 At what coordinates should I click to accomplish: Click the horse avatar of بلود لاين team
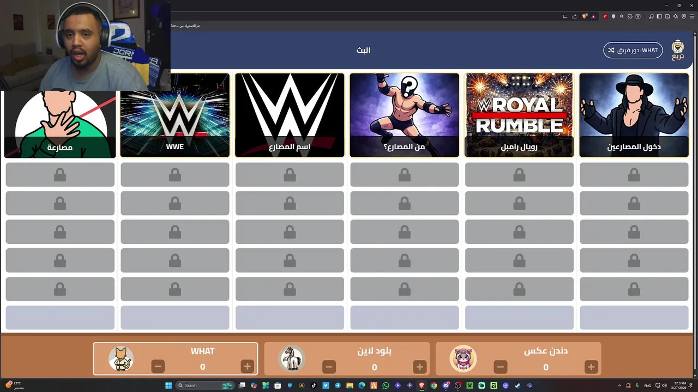click(292, 359)
